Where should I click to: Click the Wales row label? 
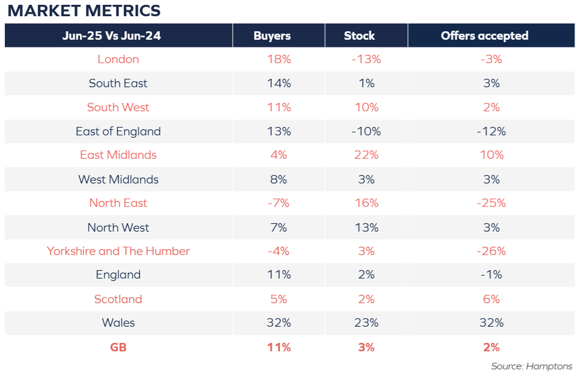click(x=118, y=322)
